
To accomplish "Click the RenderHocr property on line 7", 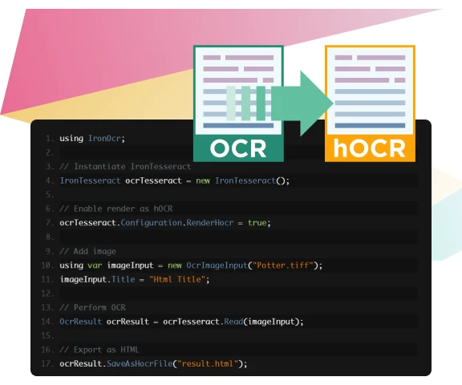I will (x=210, y=223).
